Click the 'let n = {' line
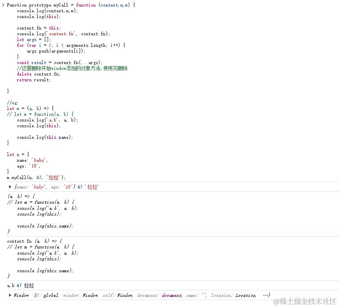This screenshot has width=339, height=308. click(x=18, y=154)
